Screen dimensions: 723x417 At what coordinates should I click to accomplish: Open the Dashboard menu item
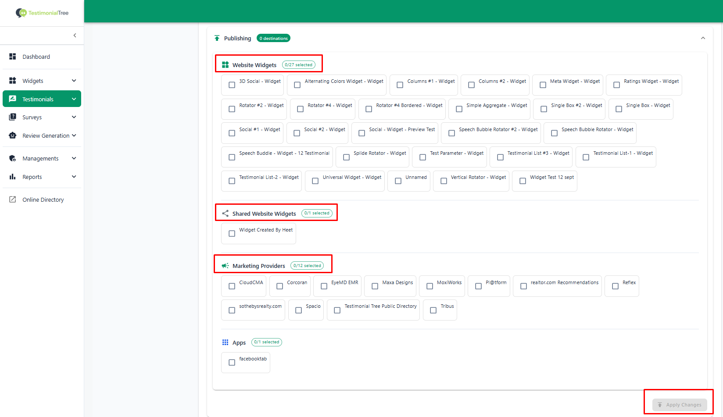pyautogui.click(x=42, y=57)
